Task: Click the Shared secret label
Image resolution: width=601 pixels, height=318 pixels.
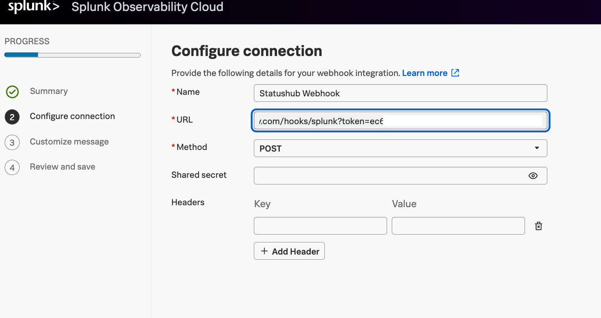Action: 199,175
